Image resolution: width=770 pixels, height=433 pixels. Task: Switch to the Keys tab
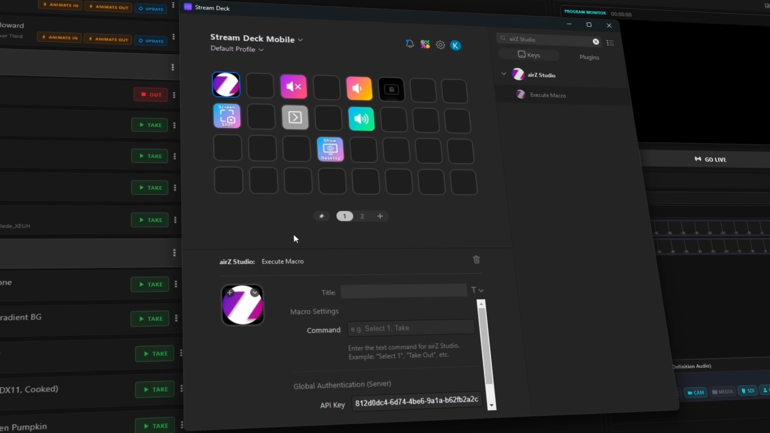529,55
